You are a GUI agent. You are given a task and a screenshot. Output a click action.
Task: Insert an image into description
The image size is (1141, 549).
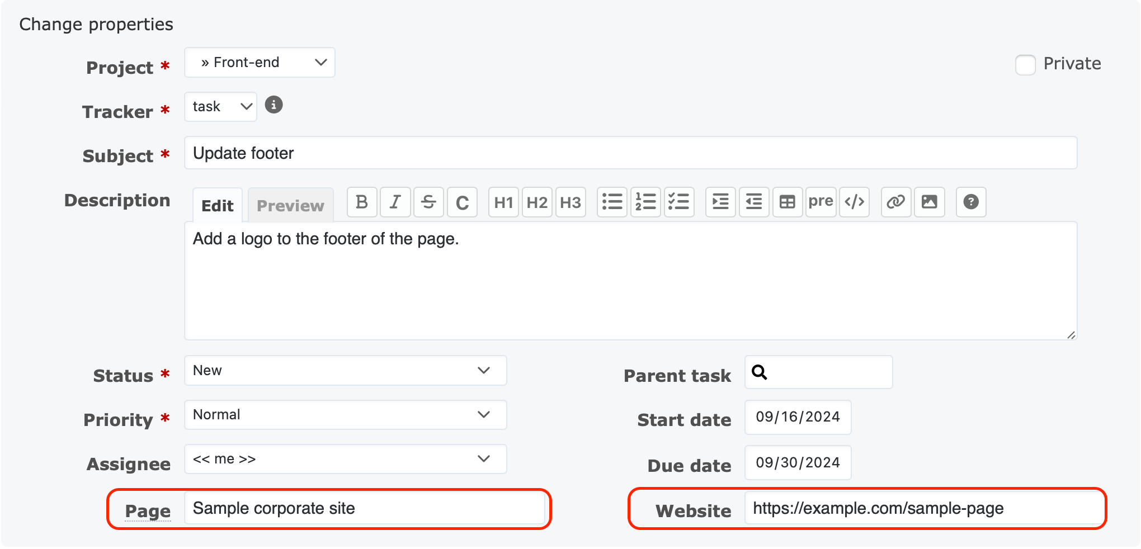tap(929, 202)
